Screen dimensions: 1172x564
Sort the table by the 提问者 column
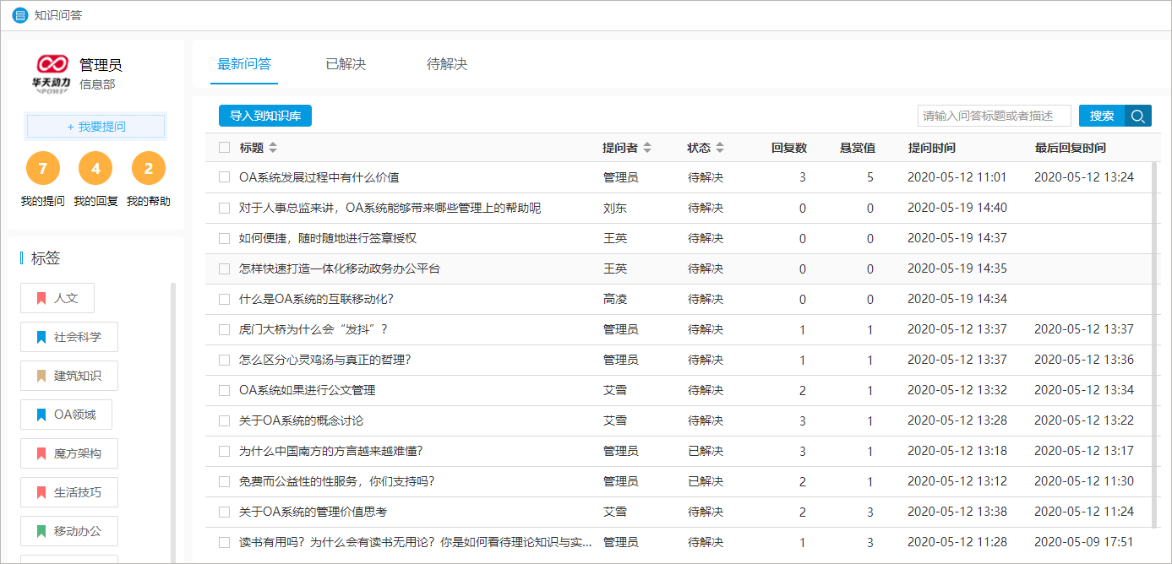(649, 147)
